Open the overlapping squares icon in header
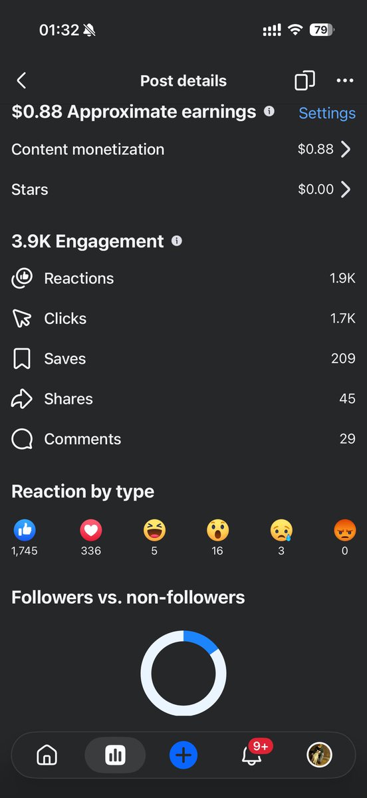The width and height of the screenshot is (367, 798). click(x=305, y=81)
